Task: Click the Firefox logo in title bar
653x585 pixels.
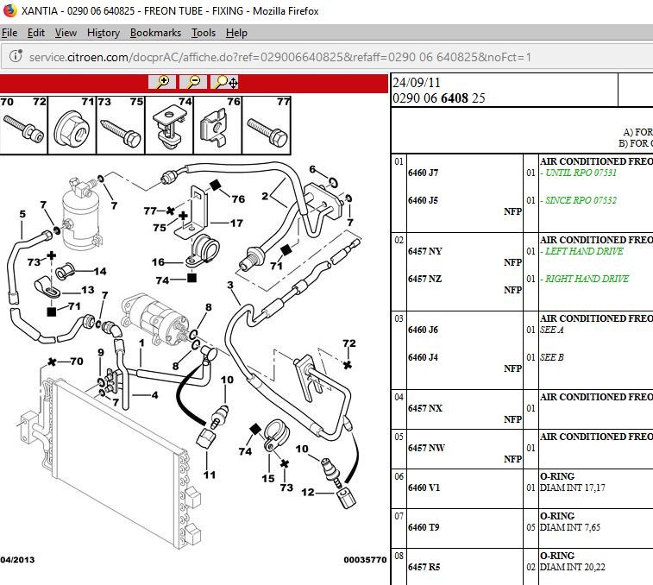Action: 9,10
